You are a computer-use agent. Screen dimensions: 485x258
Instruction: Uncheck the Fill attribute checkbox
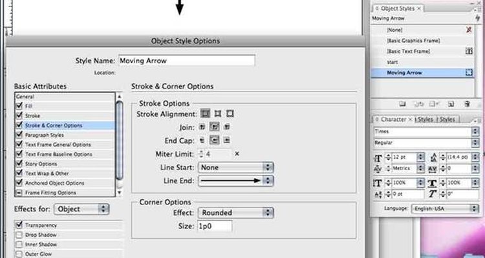[x=19, y=106]
